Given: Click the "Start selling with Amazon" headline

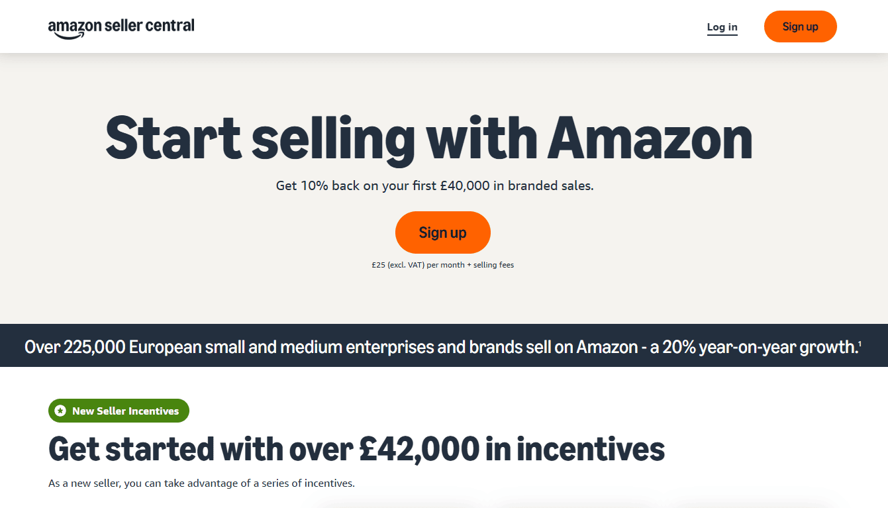Looking at the screenshot, I should click(428, 138).
